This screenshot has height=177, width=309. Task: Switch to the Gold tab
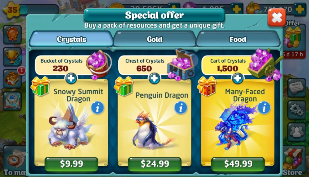click(155, 39)
